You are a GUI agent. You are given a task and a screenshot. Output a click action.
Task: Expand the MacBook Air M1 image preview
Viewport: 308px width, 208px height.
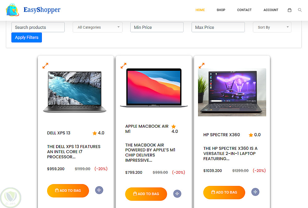tap(124, 66)
